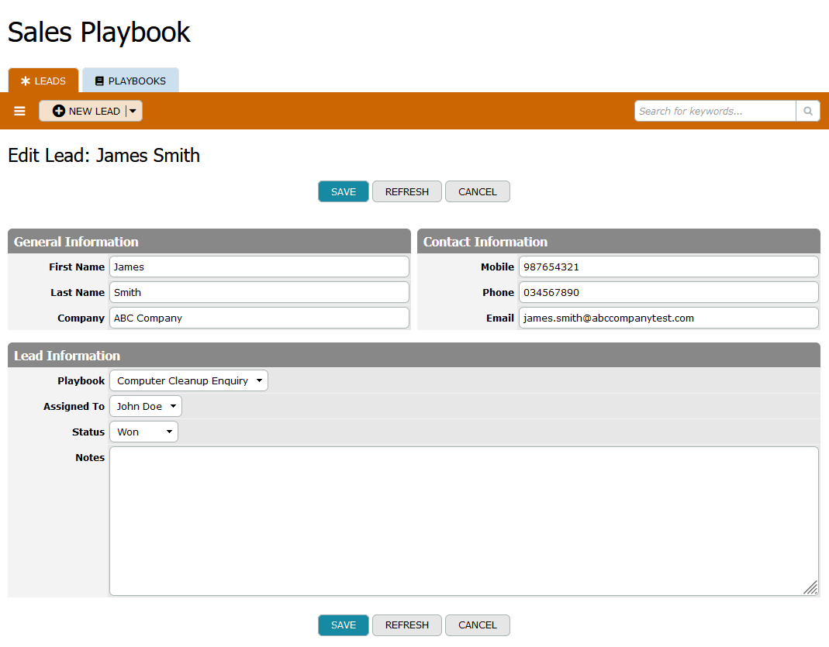Image resolution: width=829 pixels, height=647 pixels.
Task: Expand the New Lead dropdown arrow
Action: coord(133,112)
